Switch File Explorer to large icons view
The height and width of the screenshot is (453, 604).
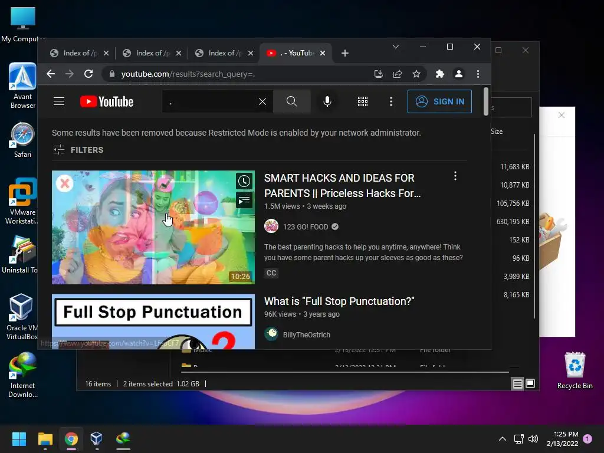click(x=530, y=383)
